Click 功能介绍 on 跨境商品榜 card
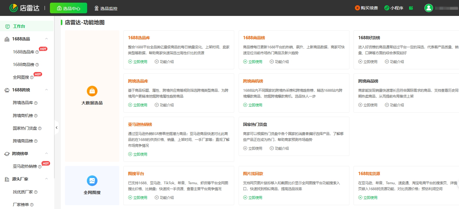The image size is (459, 209). click(x=394, y=105)
